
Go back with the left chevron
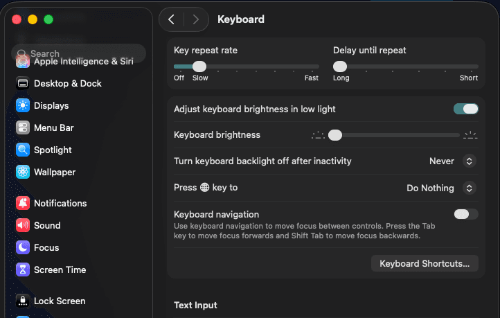pos(171,19)
